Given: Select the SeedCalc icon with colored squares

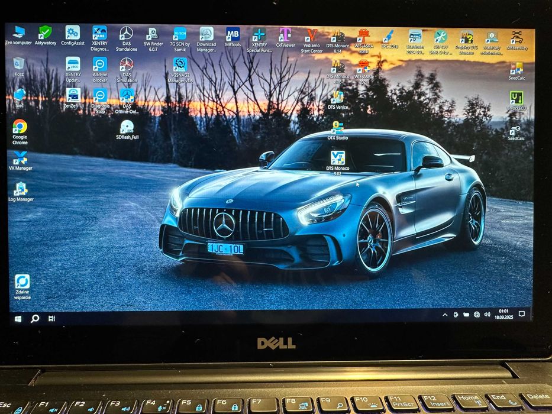Looking at the screenshot, I should point(517,71).
